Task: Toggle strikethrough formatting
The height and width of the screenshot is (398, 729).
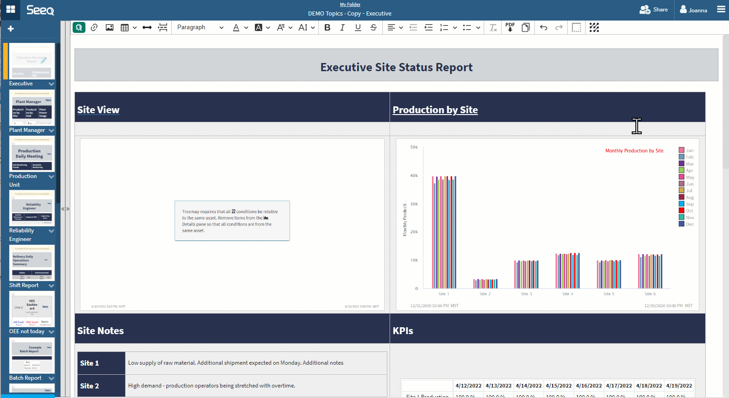Action: tap(374, 27)
